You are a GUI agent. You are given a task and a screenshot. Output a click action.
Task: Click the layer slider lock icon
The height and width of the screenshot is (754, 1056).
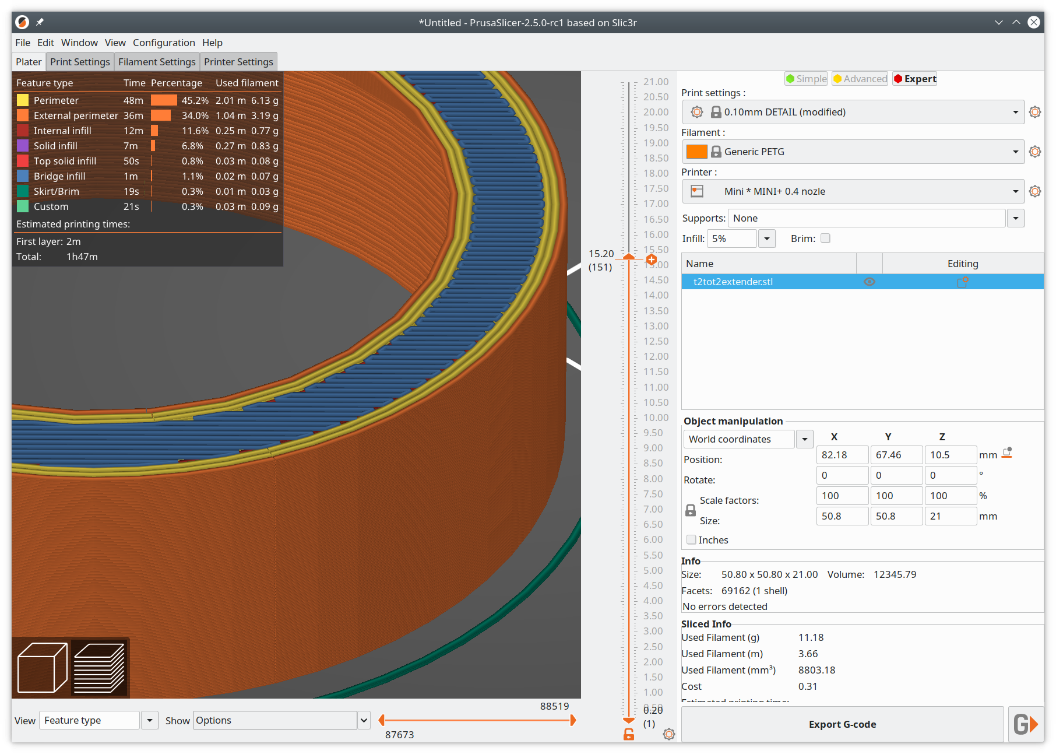[629, 734]
